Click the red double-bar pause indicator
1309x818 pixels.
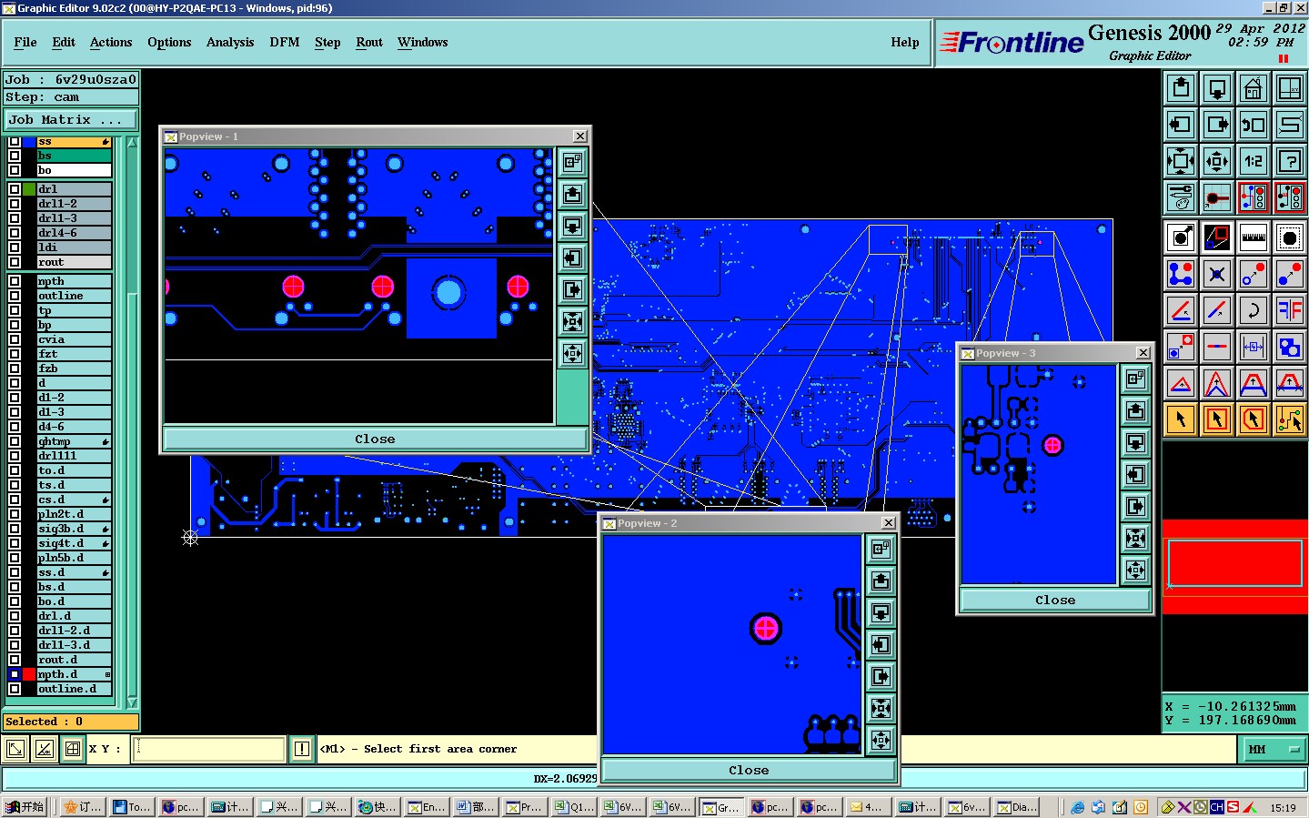1284,59
